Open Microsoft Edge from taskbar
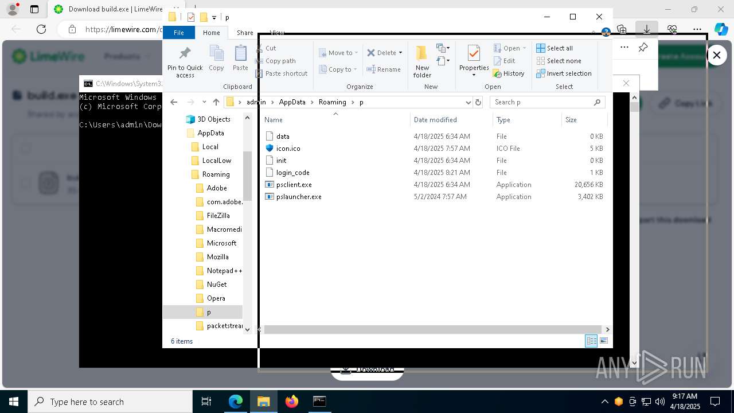The height and width of the screenshot is (413, 734). tap(236, 402)
